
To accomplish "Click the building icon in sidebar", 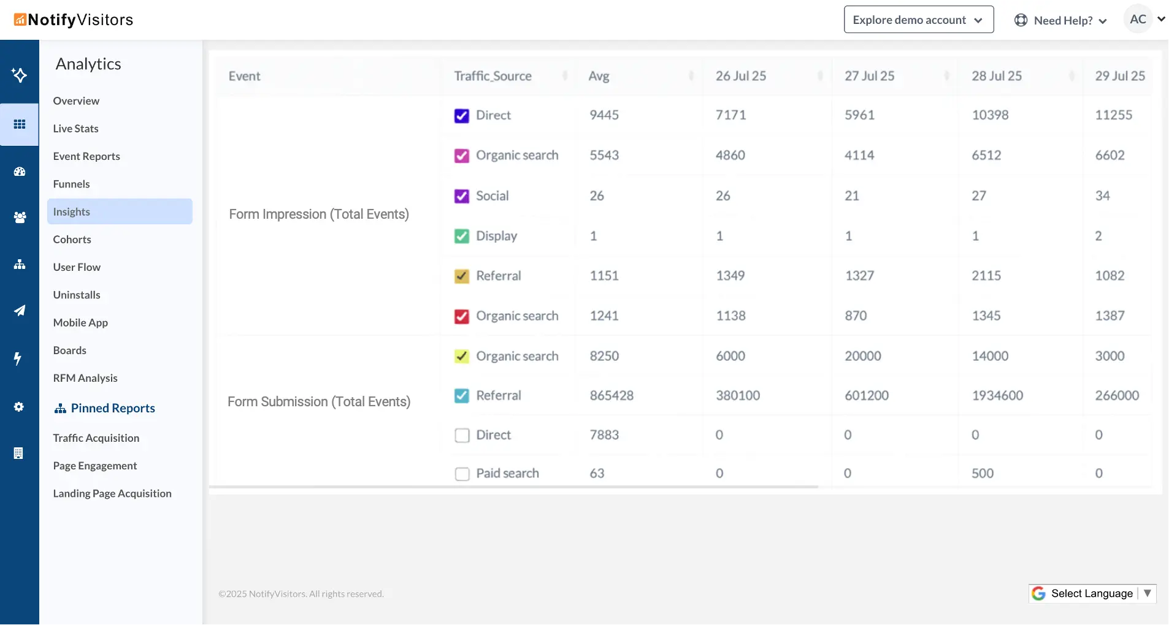I will (x=18, y=453).
